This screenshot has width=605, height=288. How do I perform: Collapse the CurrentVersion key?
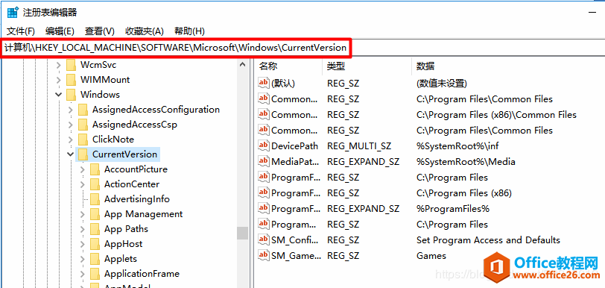[71, 154]
